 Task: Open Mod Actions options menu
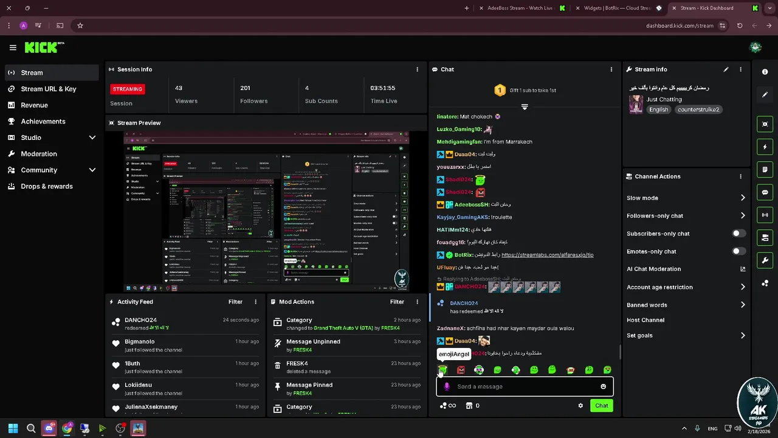pos(417,302)
